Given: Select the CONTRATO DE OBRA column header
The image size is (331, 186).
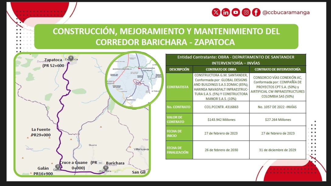Looking at the screenshot, I should 221,69.
